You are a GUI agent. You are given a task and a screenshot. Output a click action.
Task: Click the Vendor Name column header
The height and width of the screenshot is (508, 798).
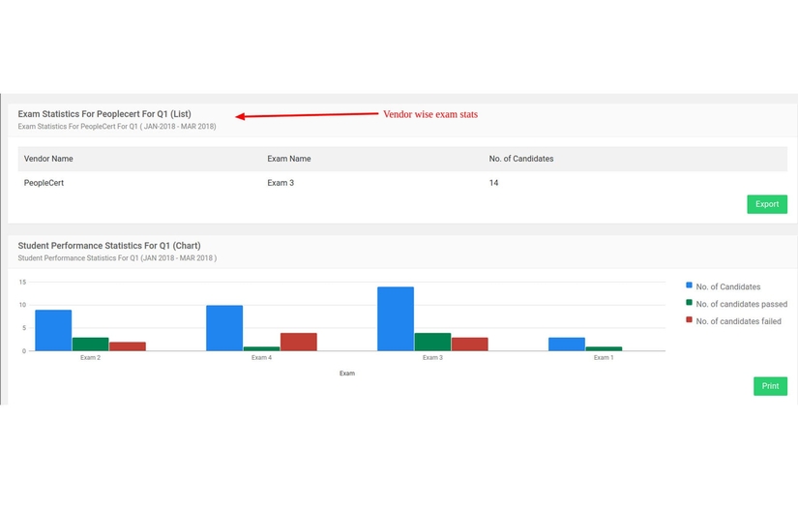[x=48, y=159]
